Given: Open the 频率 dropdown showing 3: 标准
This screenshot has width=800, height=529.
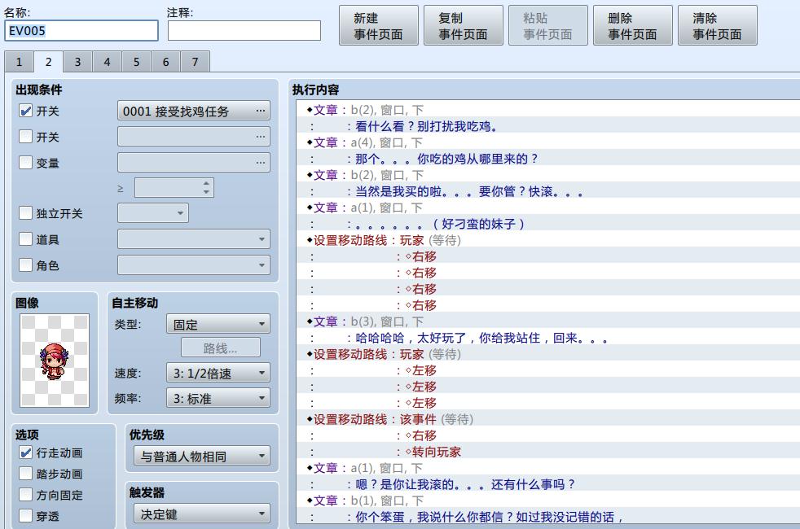Looking at the screenshot, I should coord(218,397).
